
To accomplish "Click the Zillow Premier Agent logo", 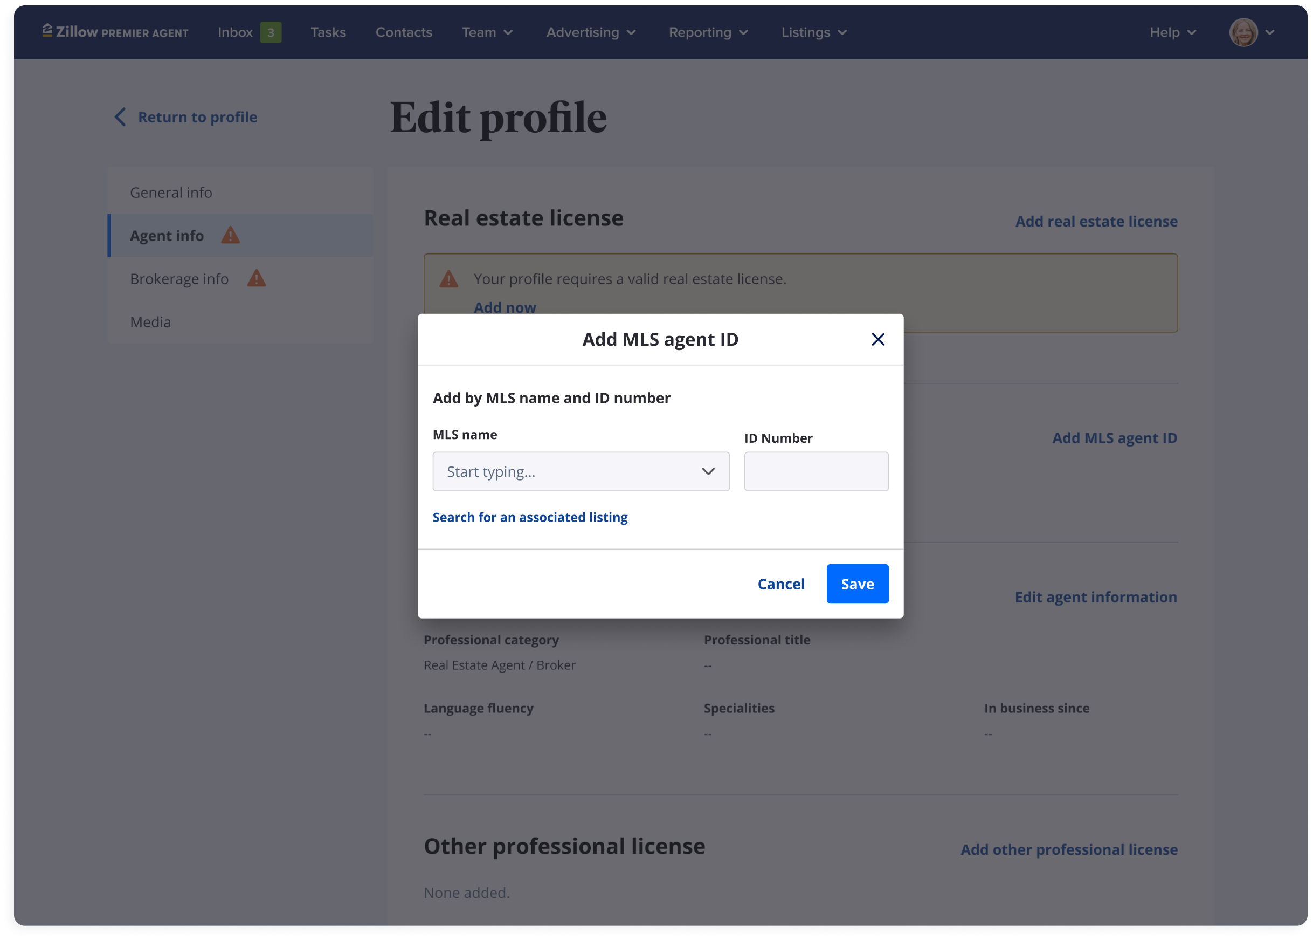I will (115, 32).
